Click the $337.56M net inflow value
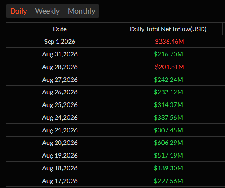225x188 pixels. point(168,118)
